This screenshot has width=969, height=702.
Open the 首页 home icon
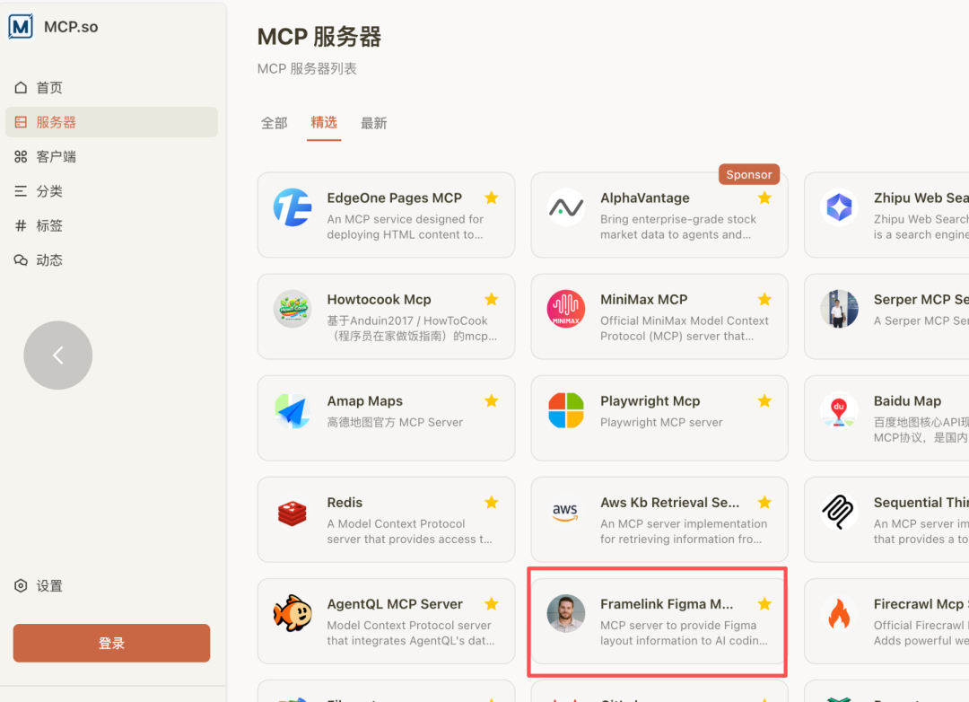21,87
